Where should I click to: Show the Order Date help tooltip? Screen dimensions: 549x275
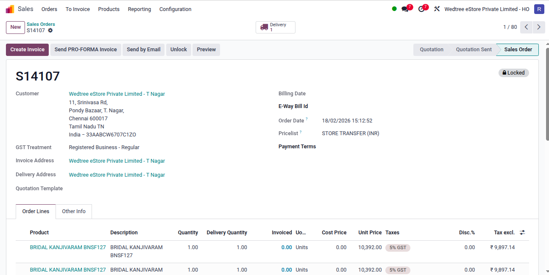[x=307, y=119]
